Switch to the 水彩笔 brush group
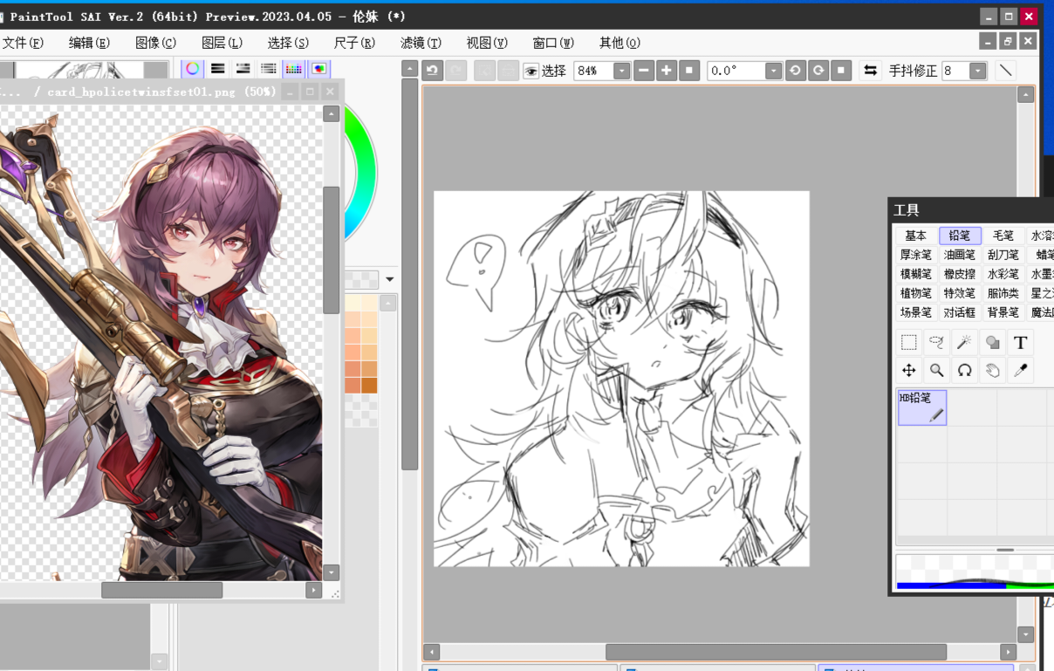 point(1003,274)
